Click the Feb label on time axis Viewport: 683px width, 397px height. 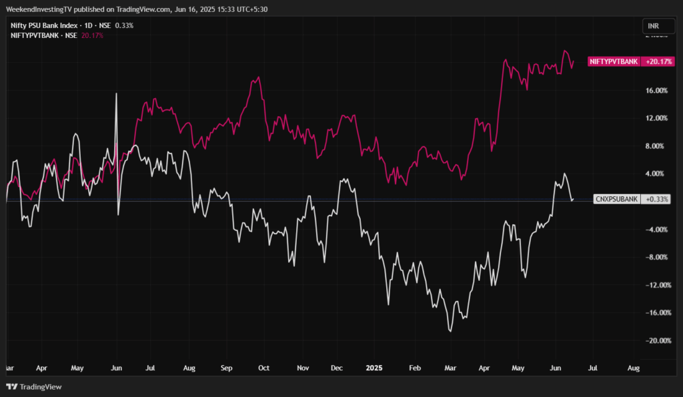coord(415,368)
